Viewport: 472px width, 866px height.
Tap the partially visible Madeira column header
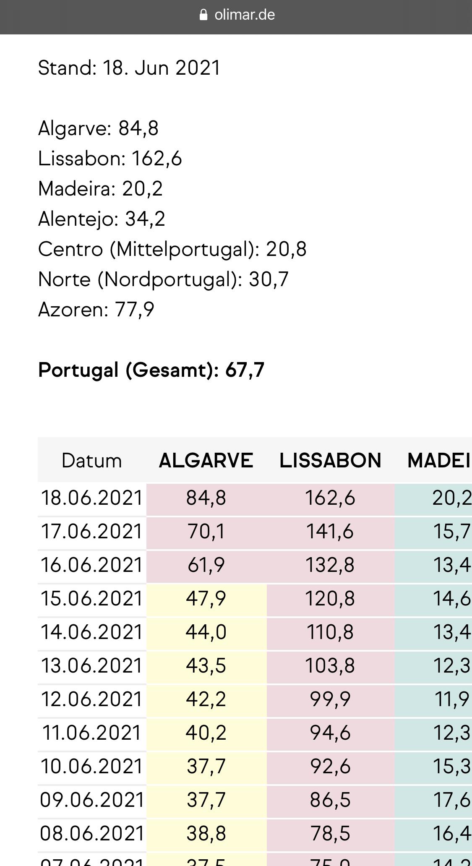click(438, 461)
